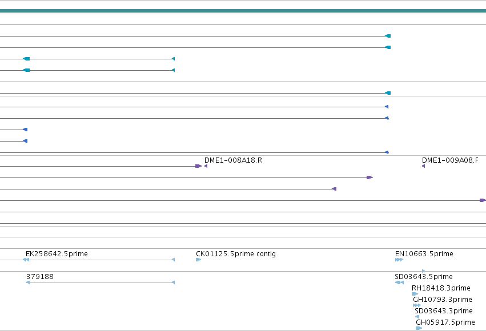Click the GH10793.3prime label
Viewport: 486px width, 331px height.
click(443, 300)
